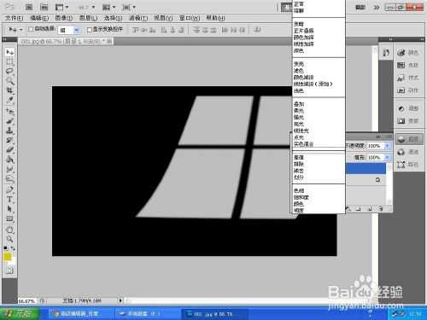Screen dimensions: 427x320
Task: Choose 柔光 blend mode
Action: (x=299, y=111)
